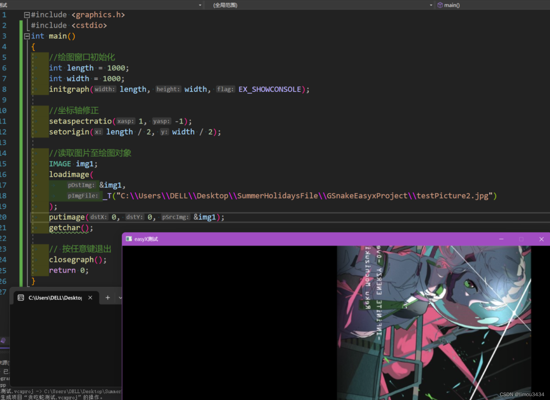Click the comment //绘图窗口初始化

pos(82,57)
